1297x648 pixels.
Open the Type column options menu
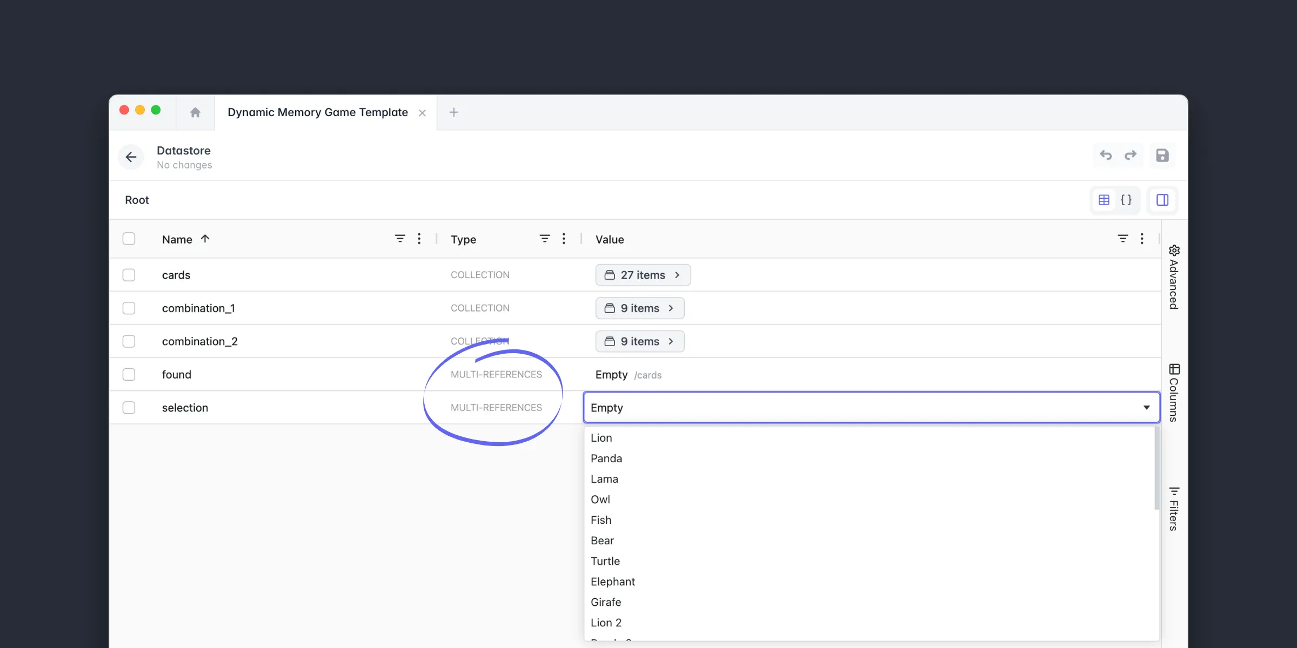point(564,239)
